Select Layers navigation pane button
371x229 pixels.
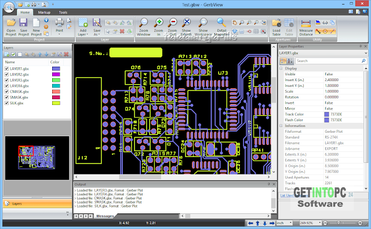pos(37,203)
